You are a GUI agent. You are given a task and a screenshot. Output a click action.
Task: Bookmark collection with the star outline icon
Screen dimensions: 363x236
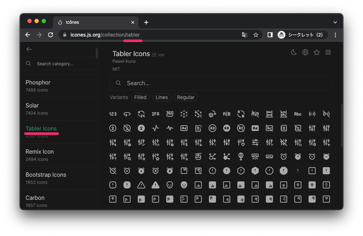(x=317, y=53)
